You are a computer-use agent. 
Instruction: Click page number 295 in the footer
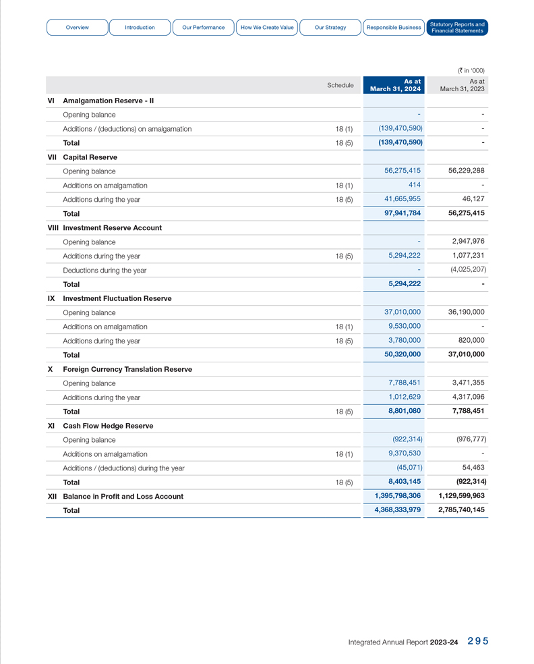pyautogui.click(x=477, y=642)
